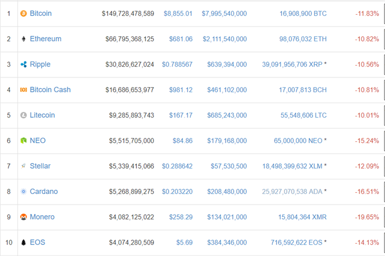Select Monero change -19.65%
Viewport: 385px width, 256px height.
[367, 218]
